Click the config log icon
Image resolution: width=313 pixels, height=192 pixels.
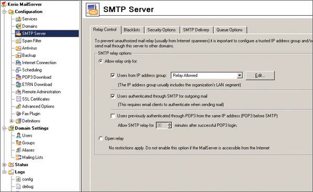[18, 179]
